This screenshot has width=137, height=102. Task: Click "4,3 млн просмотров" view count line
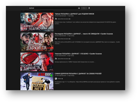[x=64, y=16]
